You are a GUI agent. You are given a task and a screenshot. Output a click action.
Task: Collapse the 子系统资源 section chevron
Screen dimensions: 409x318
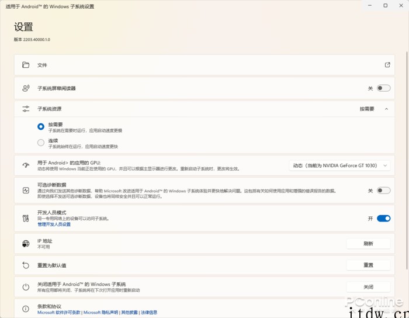click(386, 109)
